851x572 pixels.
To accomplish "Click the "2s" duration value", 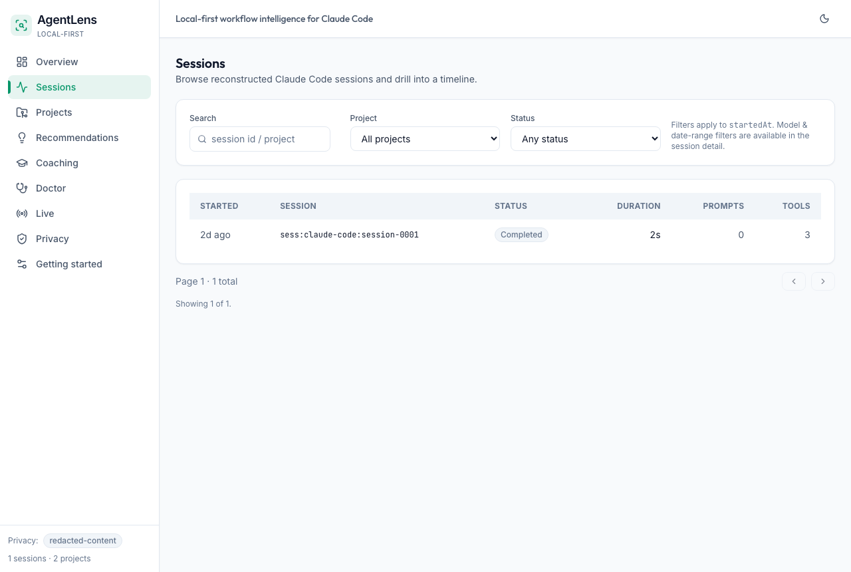I will (x=656, y=235).
